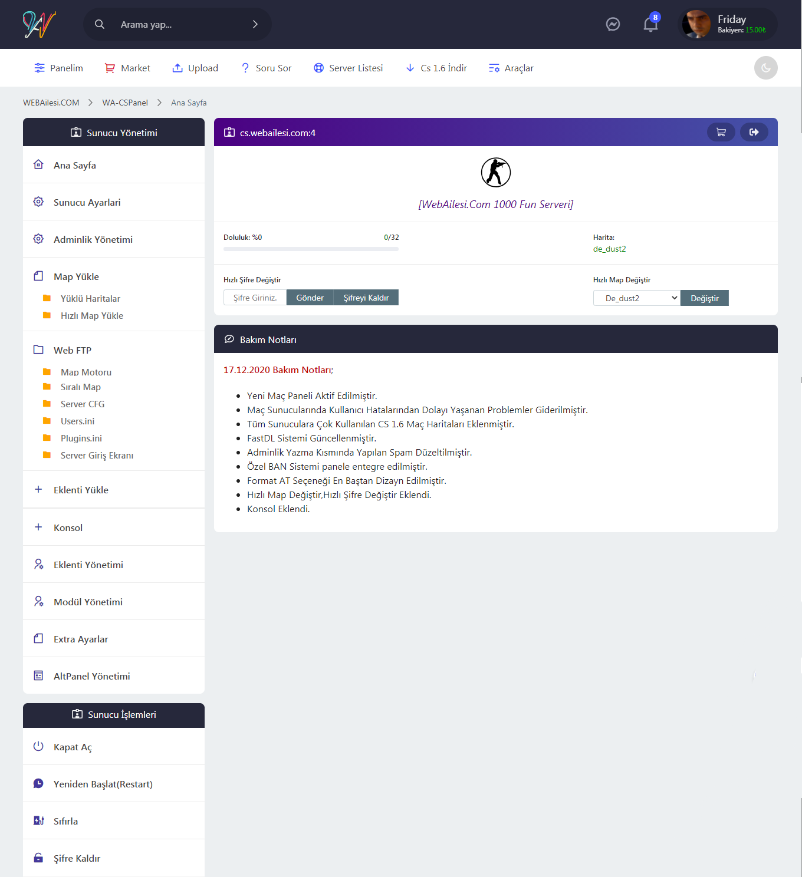Click the search magnifier icon
802x877 pixels.
[x=100, y=24]
